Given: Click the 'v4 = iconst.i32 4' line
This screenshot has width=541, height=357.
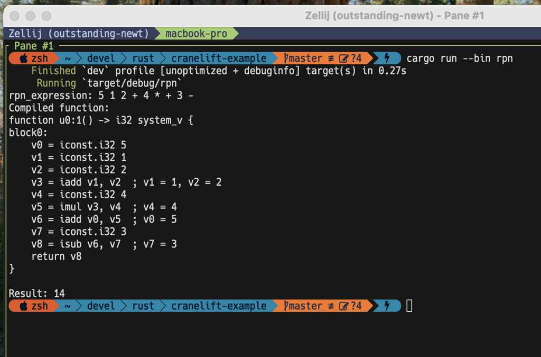Looking at the screenshot, I should coord(79,195).
